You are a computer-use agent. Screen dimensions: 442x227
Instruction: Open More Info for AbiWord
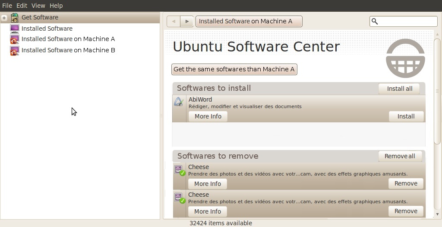(208, 116)
